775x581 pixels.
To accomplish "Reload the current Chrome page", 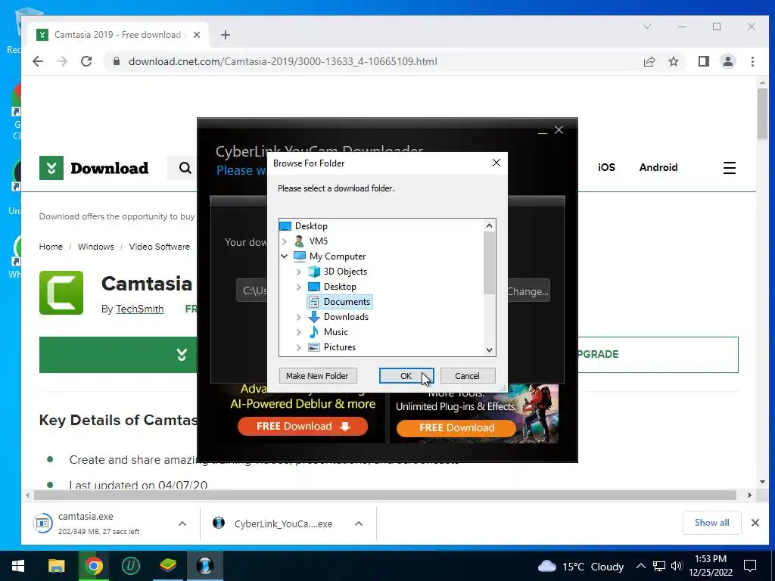I will 86,61.
